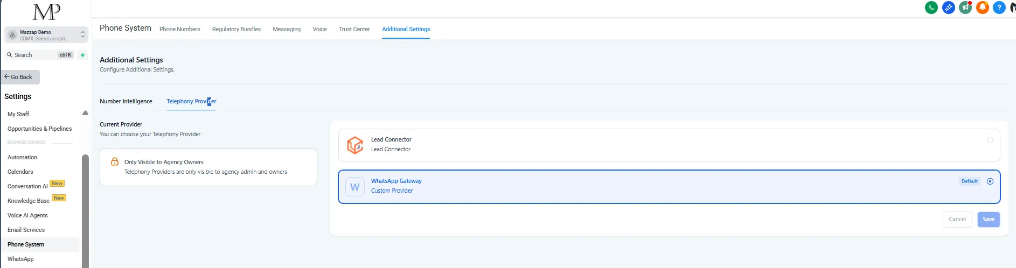Open the Wazzap Demo account switcher dropdown

[x=46, y=35]
